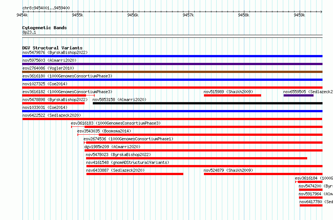Select the nsv6433887 (Sedlazeck2020) red bar
The width and height of the screenshot is (333, 220).
[x=135, y=174]
